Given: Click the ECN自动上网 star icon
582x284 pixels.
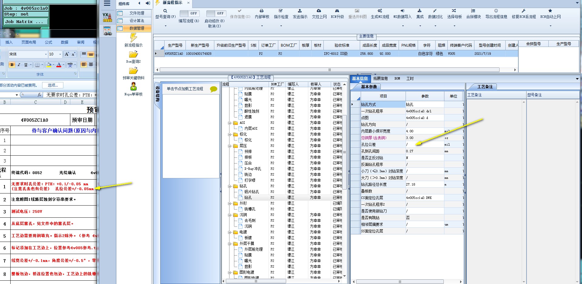Looking at the screenshot, I should [x=550, y=11].
